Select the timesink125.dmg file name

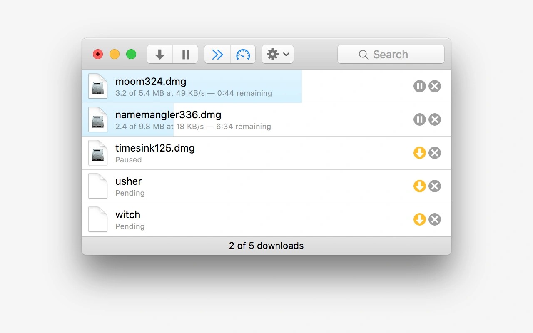point(155,148)
